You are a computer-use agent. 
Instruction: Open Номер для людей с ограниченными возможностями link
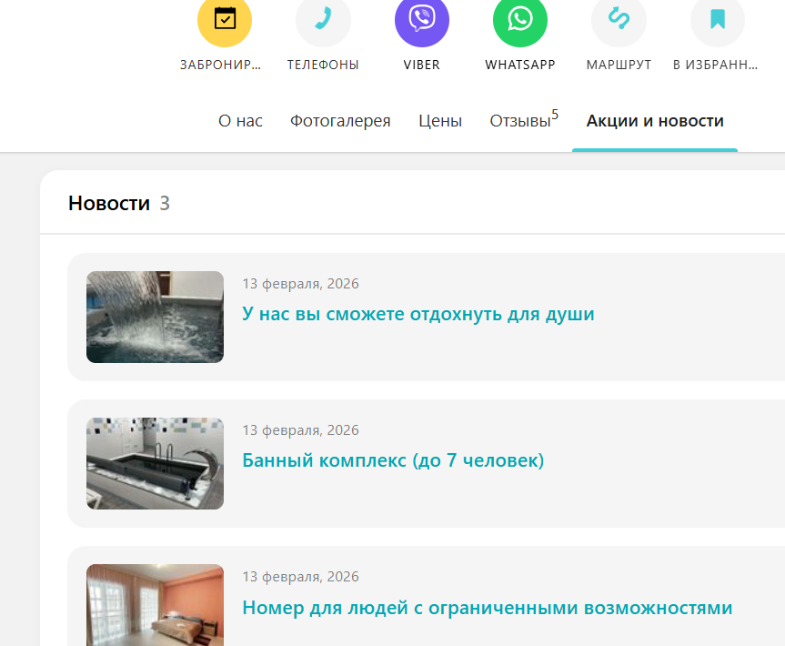(488, 608)
